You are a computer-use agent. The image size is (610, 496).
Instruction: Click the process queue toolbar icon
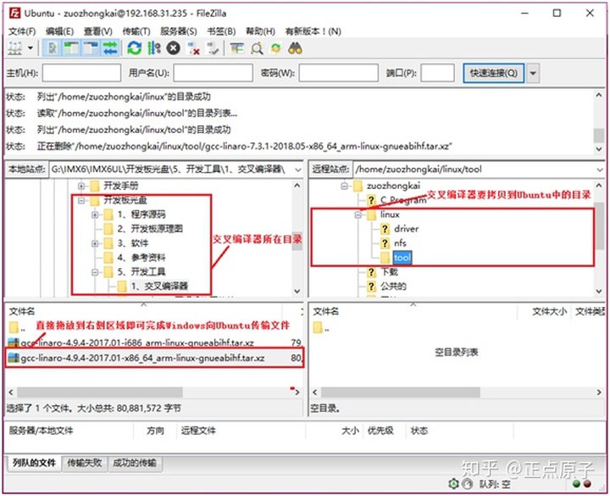(154, 48)
